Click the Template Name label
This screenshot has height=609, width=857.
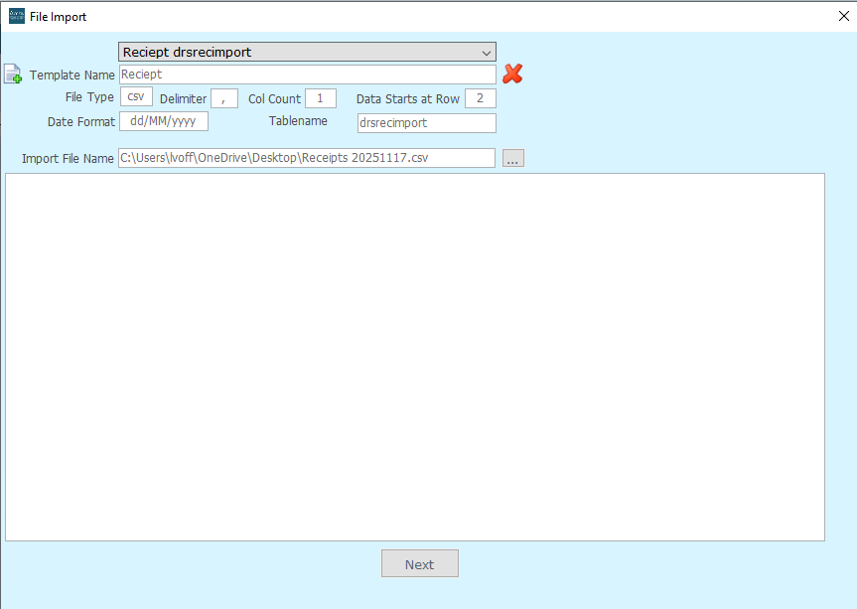[x=72, y=76]
